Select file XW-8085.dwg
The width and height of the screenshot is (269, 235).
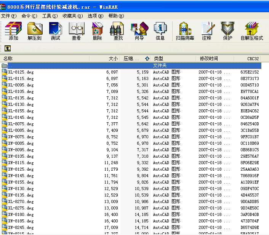tap(21, 143)
